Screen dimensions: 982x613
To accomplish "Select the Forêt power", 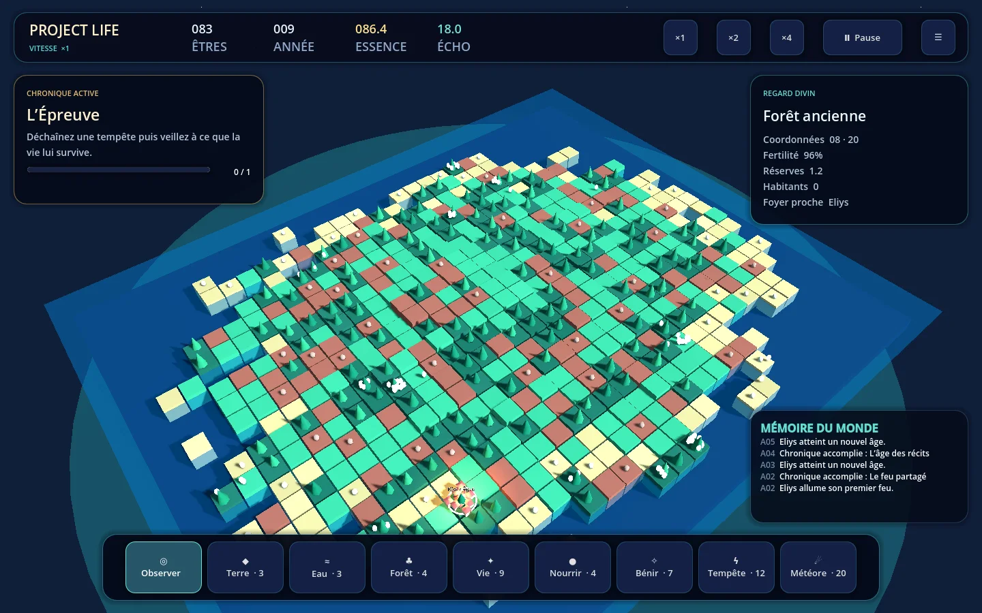I will (409, 567).
